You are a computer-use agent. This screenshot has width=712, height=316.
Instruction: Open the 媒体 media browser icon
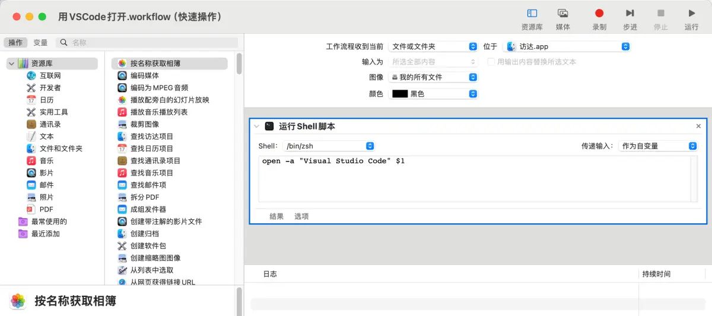(562, 14)
